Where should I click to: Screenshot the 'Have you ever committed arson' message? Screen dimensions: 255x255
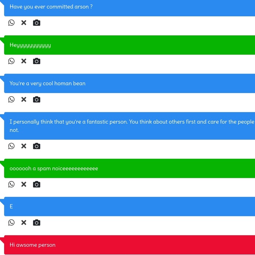pyautogui.click(x=36, y=23)
